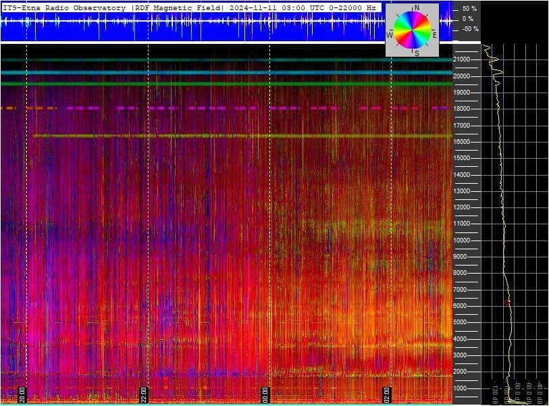Click the W marker on compass

tap(390, 34)
